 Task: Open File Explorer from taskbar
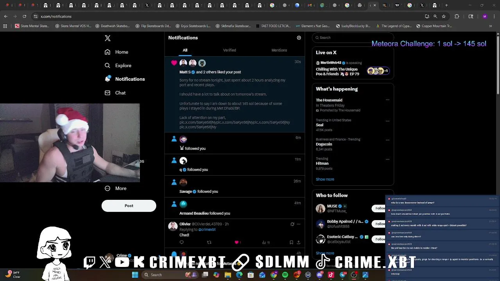click(228, 275)
